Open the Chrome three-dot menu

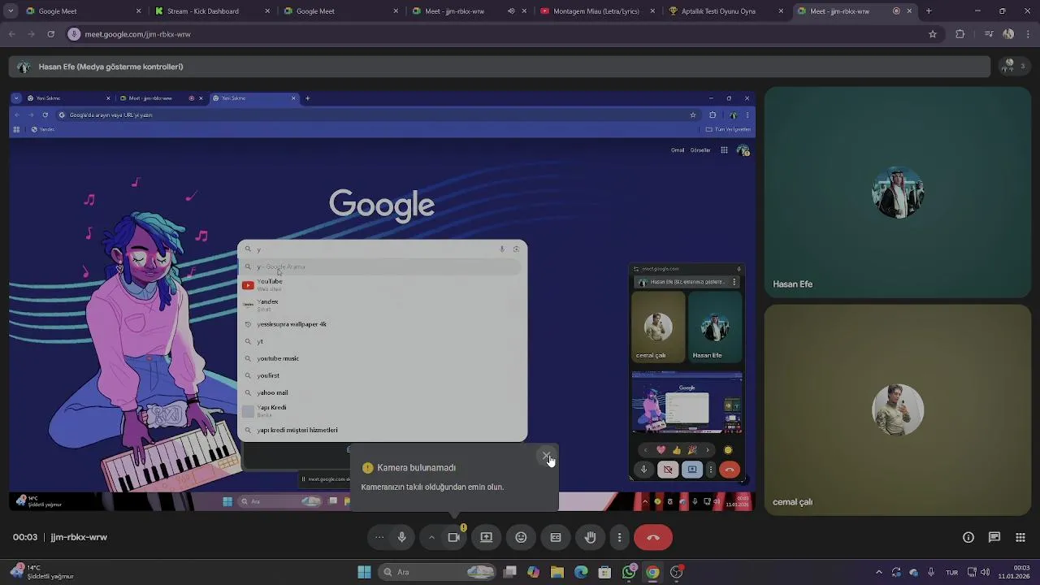tap(1028, 34)
